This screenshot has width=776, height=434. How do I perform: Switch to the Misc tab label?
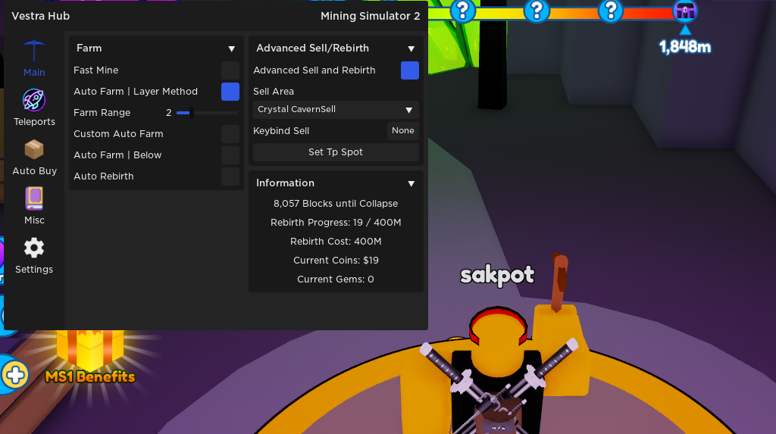click(x=34, y=220)
